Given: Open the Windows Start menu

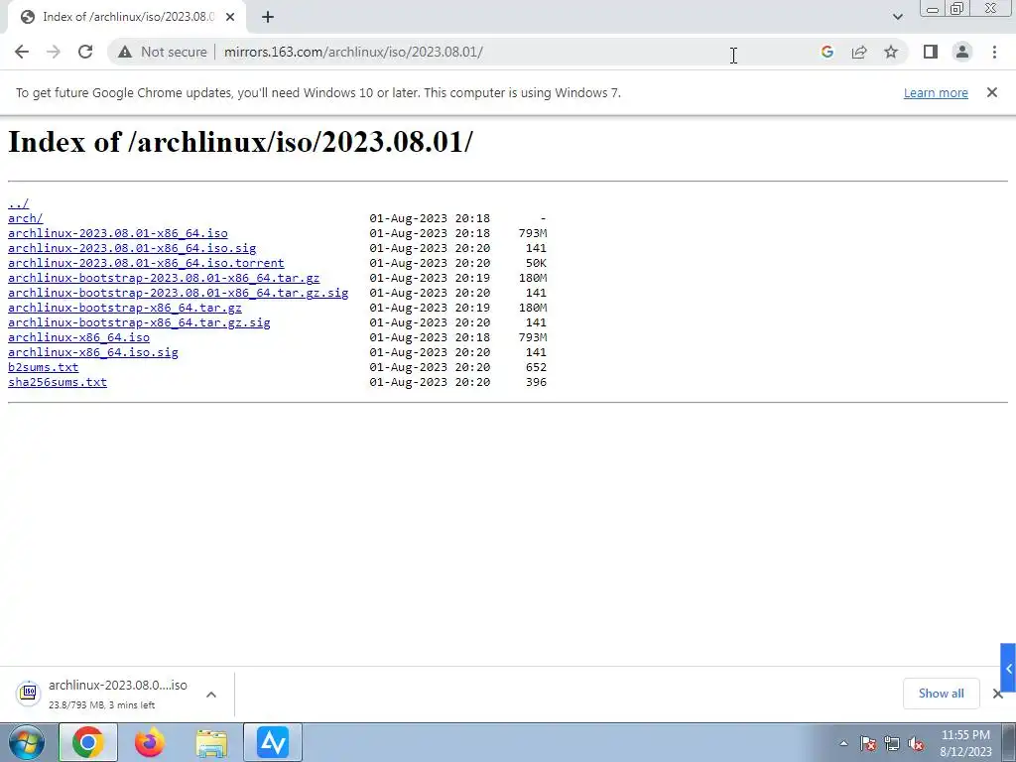Looking at the screenshot, I should 27,742.
